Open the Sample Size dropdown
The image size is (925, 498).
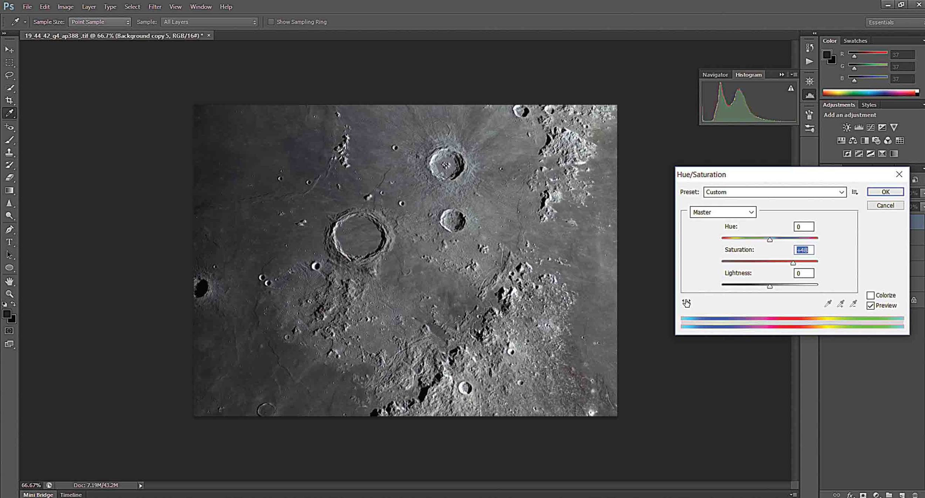(100, 22)
